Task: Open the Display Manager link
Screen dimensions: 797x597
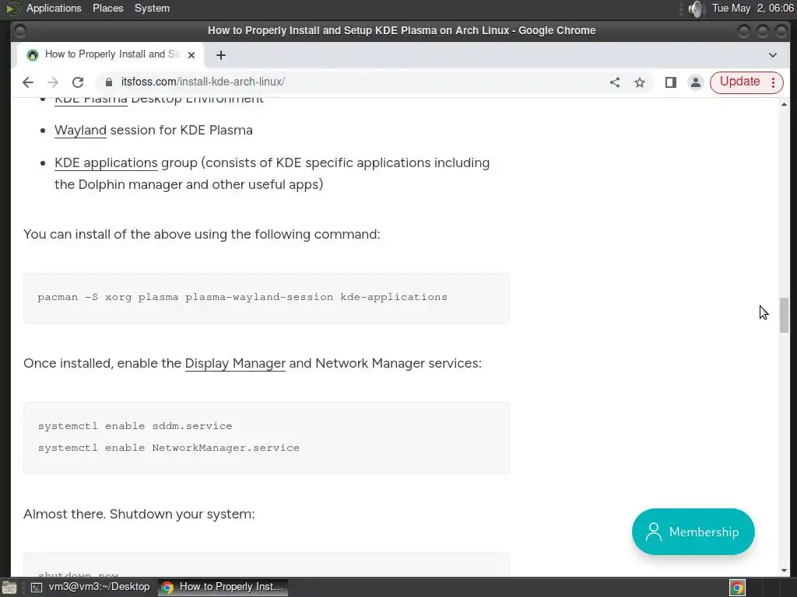Action: (x=235, y=364)
